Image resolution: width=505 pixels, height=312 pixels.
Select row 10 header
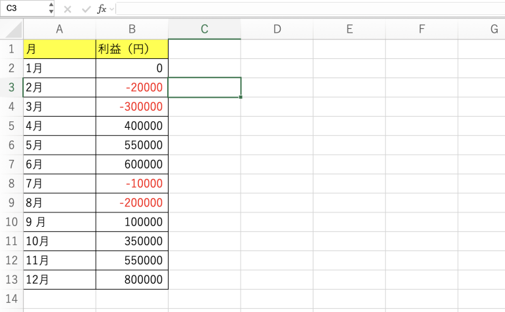coord(12,222)
